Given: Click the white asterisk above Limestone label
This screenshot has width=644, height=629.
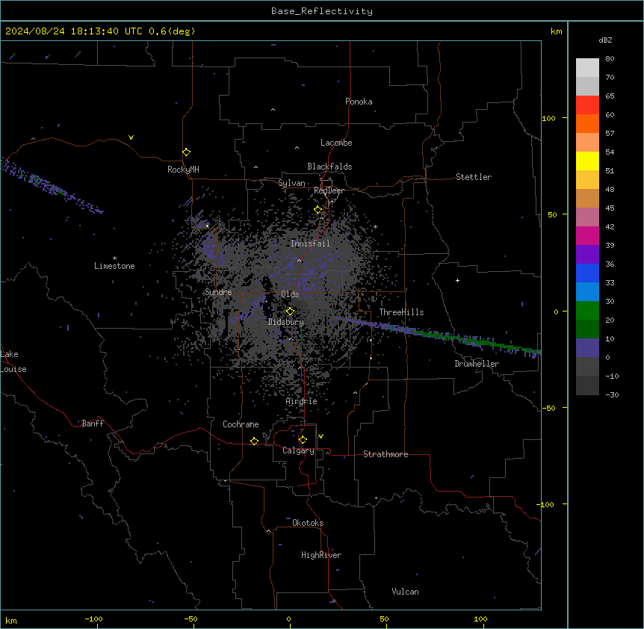Looking at the screenshot, I should click(114, 258).
